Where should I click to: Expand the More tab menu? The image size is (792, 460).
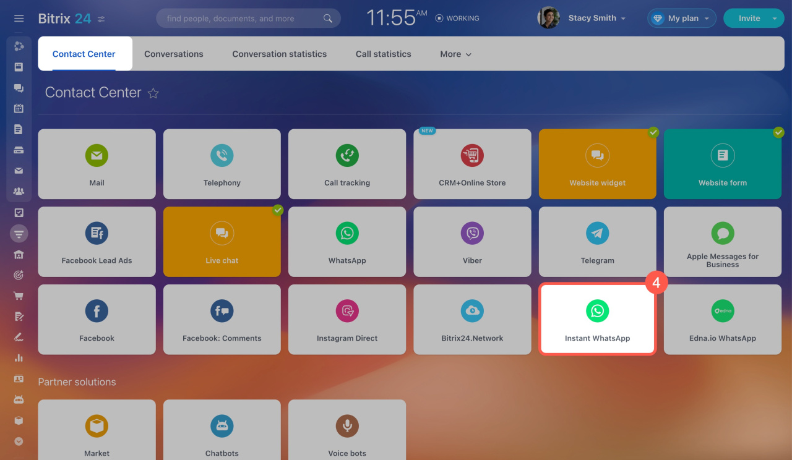pos(455,54)
